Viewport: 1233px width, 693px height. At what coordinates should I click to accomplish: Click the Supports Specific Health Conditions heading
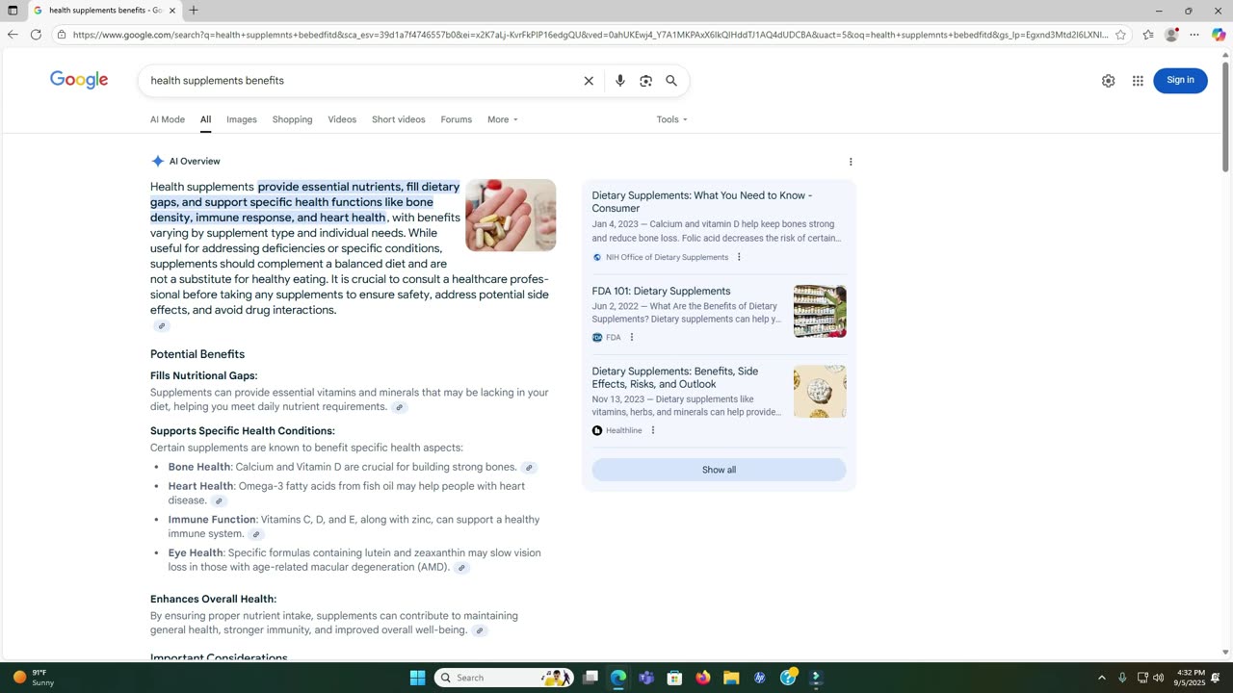pyautogui.click(x=243, y=431)
